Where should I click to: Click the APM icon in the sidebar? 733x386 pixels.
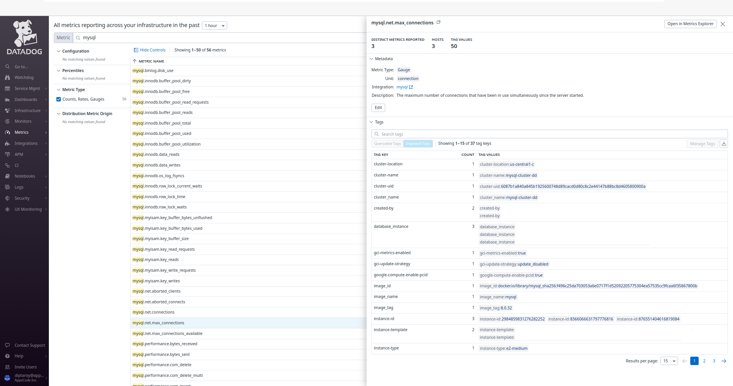coord(8,154)
